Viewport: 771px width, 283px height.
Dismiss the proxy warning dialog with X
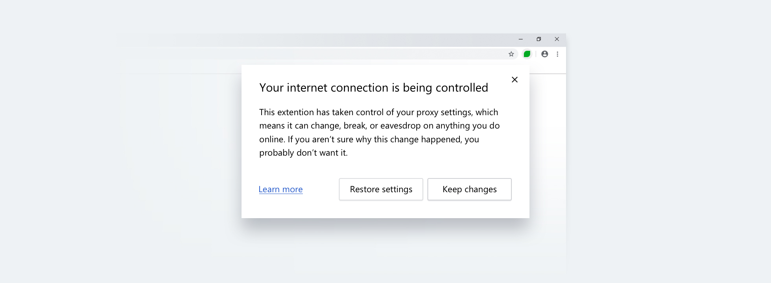[x=515, y=80]
